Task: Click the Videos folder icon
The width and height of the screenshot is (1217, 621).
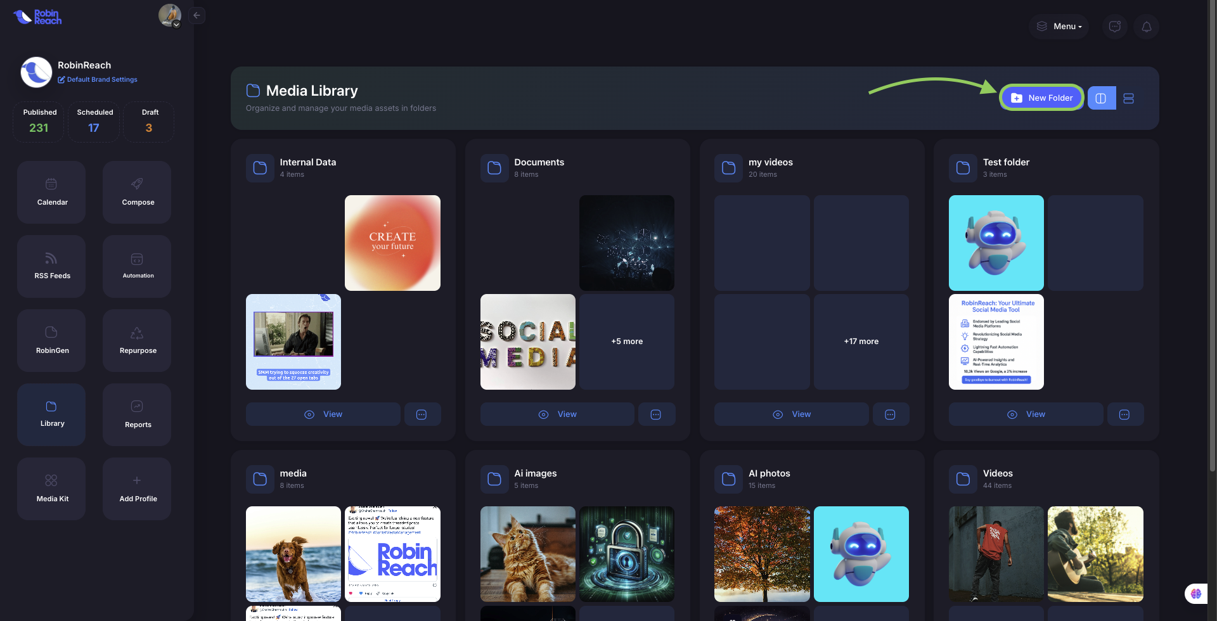Action: pyautogui.click(x=963, y=479)
